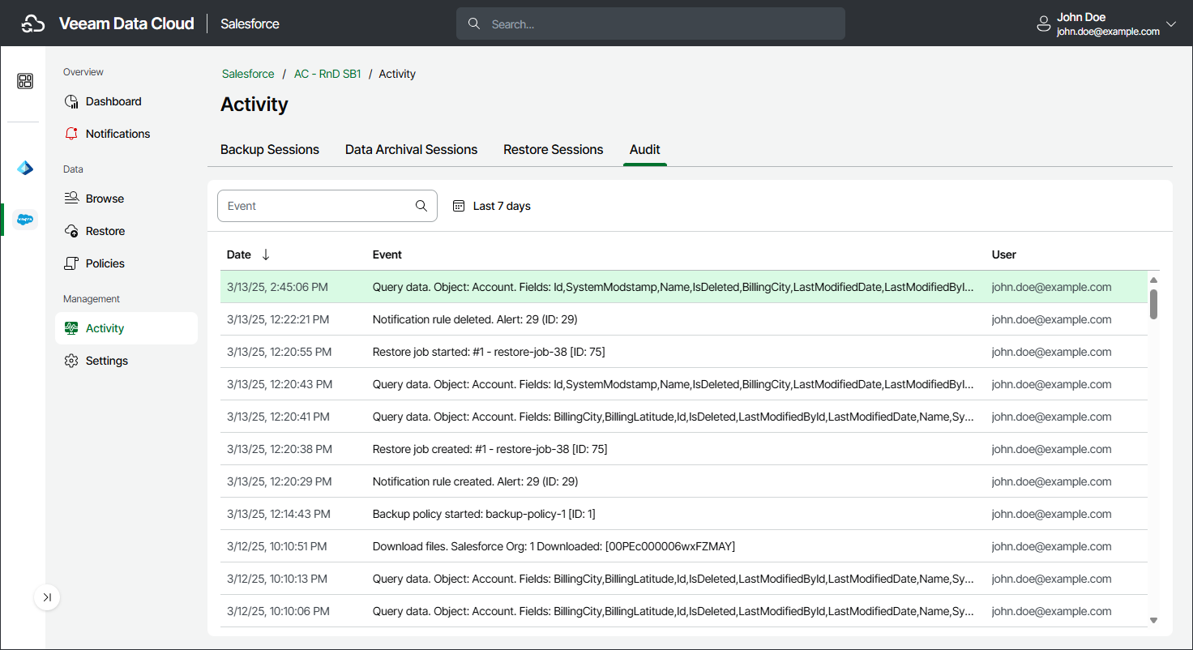The height and width of the screenshot is (650, 1193).
Task: Open the Policies section
Action: pos(105,263)
